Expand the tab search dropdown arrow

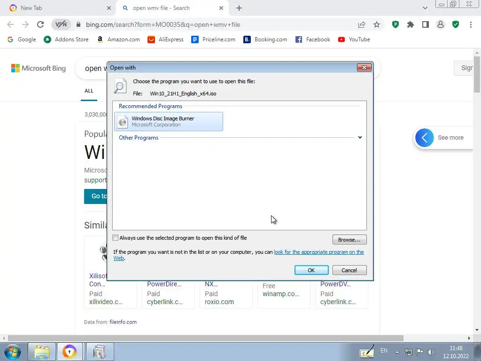pyautogui.click(x=425, y=8)
